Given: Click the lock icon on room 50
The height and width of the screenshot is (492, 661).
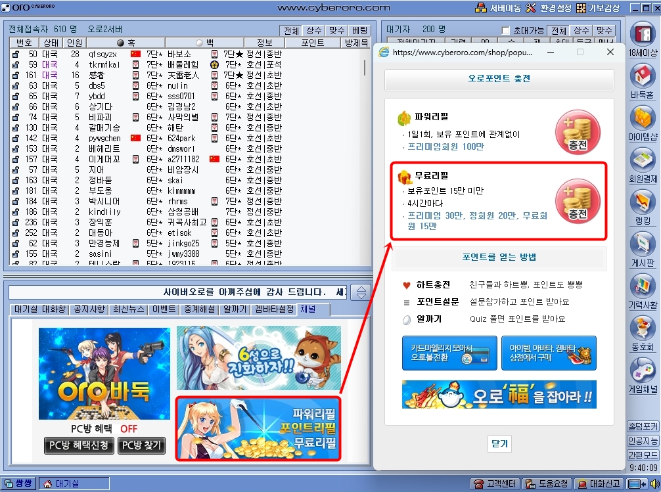Looking at the screenshot, I should click(x=16, y=55).
